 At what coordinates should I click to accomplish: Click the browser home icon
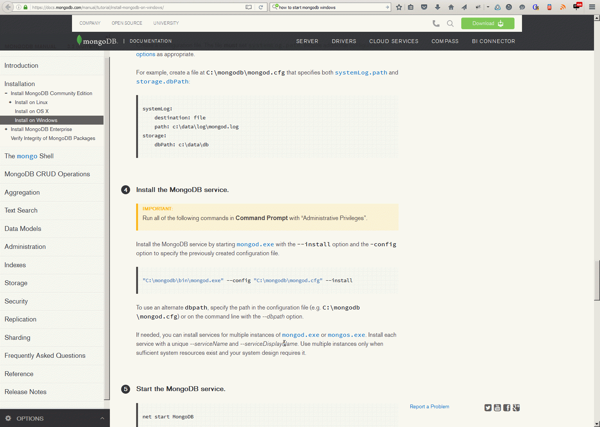[451, 7]
